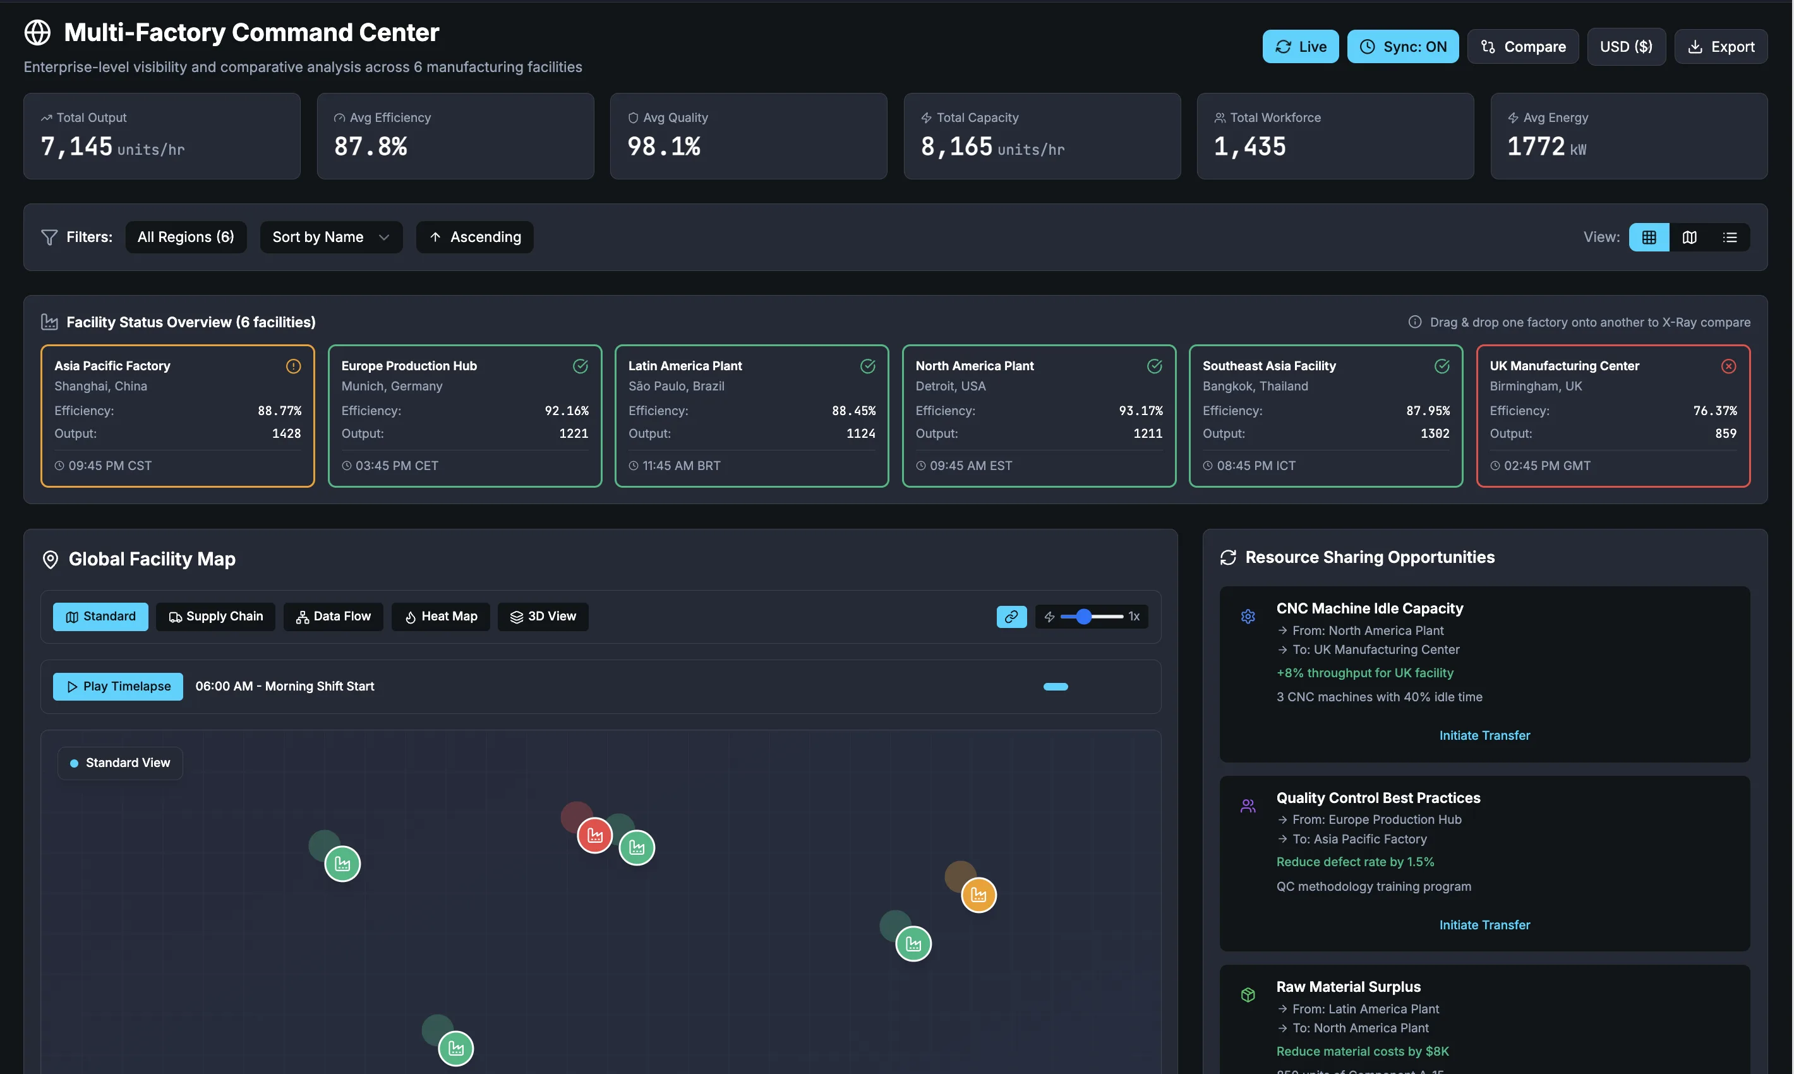Switch to the Heat Map tab
Screen dimensions: 1794x1074
tap(441, 617)
